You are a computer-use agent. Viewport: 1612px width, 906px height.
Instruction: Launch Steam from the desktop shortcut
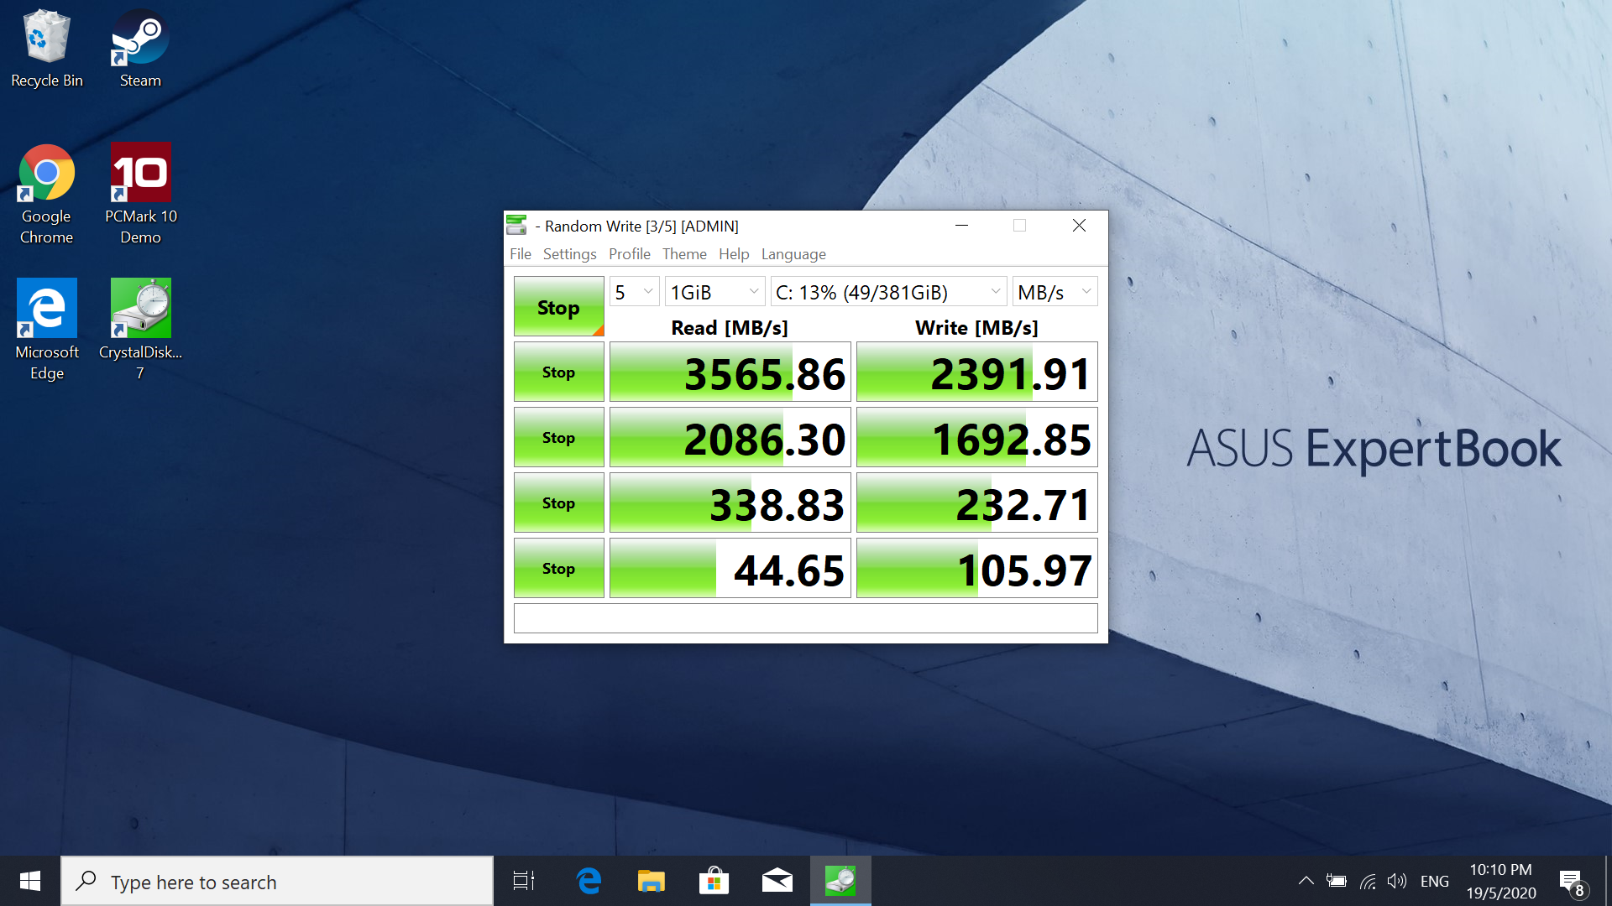[140, 49]
